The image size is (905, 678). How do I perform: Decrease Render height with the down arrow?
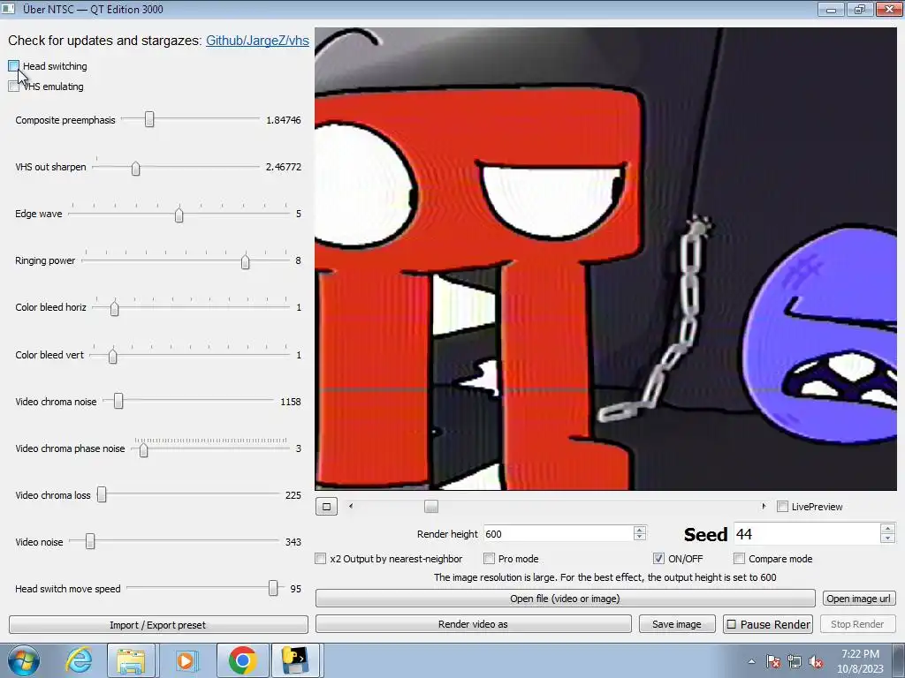click(x=639, y=538)
